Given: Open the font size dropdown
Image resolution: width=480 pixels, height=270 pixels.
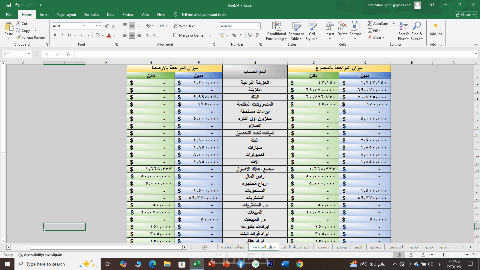Looking at the screenshot, I should (x=100, y=26).
